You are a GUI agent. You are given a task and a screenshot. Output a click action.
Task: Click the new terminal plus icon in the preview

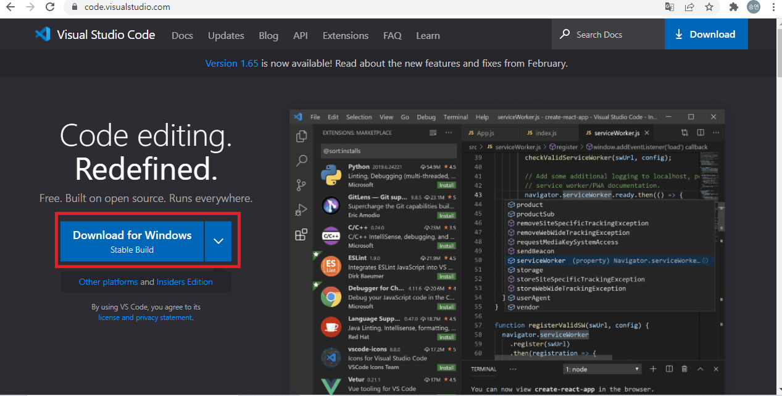click(653, 369)
